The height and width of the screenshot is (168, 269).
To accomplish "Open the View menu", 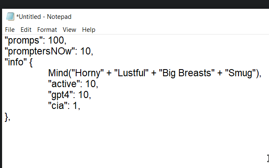I will [x=69, y=30].
